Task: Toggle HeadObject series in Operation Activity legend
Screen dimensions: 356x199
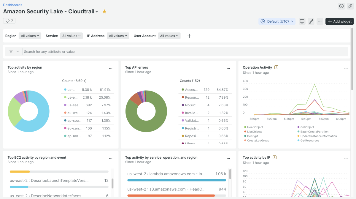Action: [255, 127]
